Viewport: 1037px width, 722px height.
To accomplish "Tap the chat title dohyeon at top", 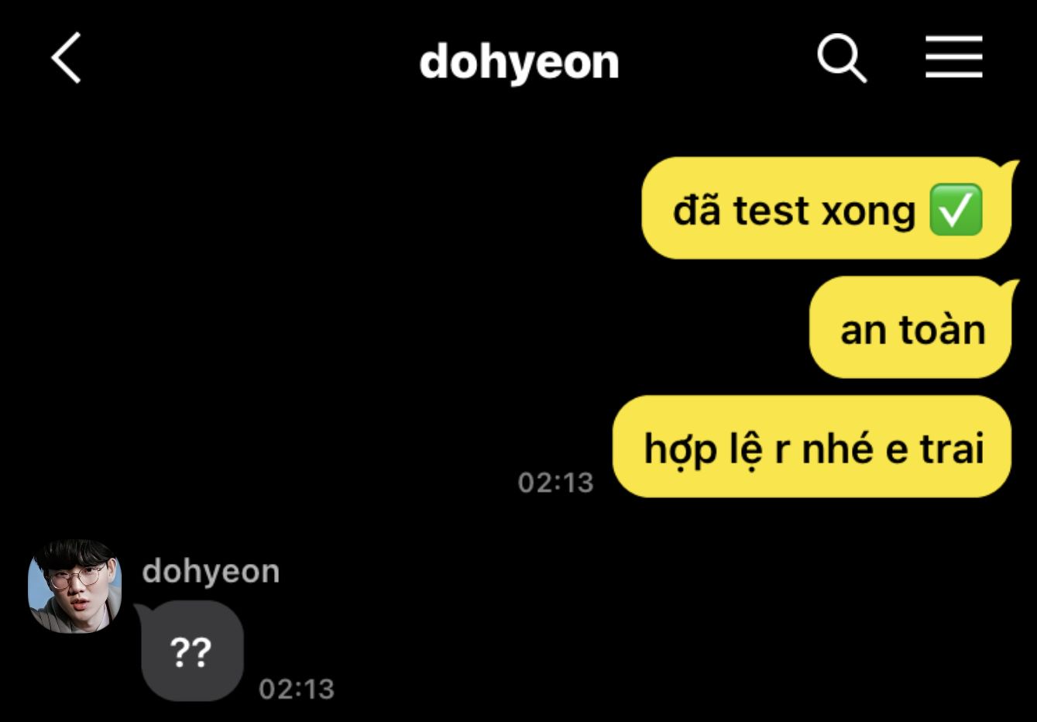I will click(x=519, y=61).
